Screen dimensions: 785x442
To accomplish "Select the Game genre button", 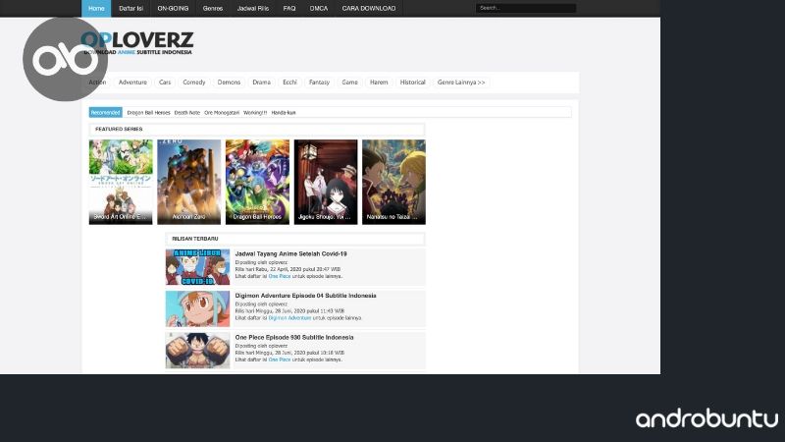I will click(349, 83).
